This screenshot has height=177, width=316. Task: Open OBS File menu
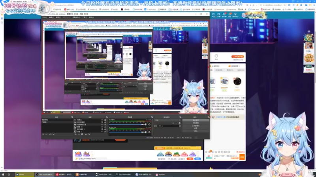coord(45,17)
